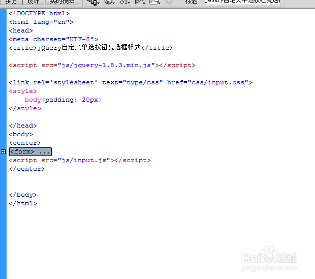Open the globe preview-in-browser menu
The image size is (315, 279).
pyautogui.click(x=110, y=2)
